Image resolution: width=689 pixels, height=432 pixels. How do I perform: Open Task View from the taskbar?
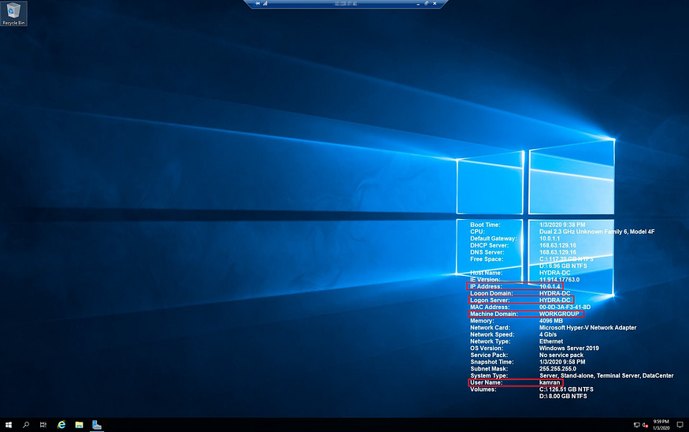(43, 425)
